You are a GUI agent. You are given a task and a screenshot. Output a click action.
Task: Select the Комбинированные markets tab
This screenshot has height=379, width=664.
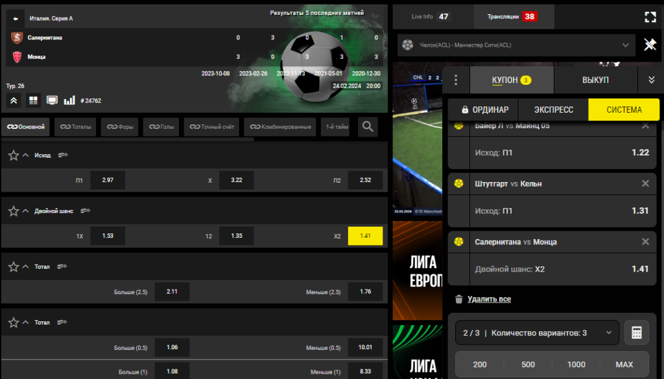(280, 127)
